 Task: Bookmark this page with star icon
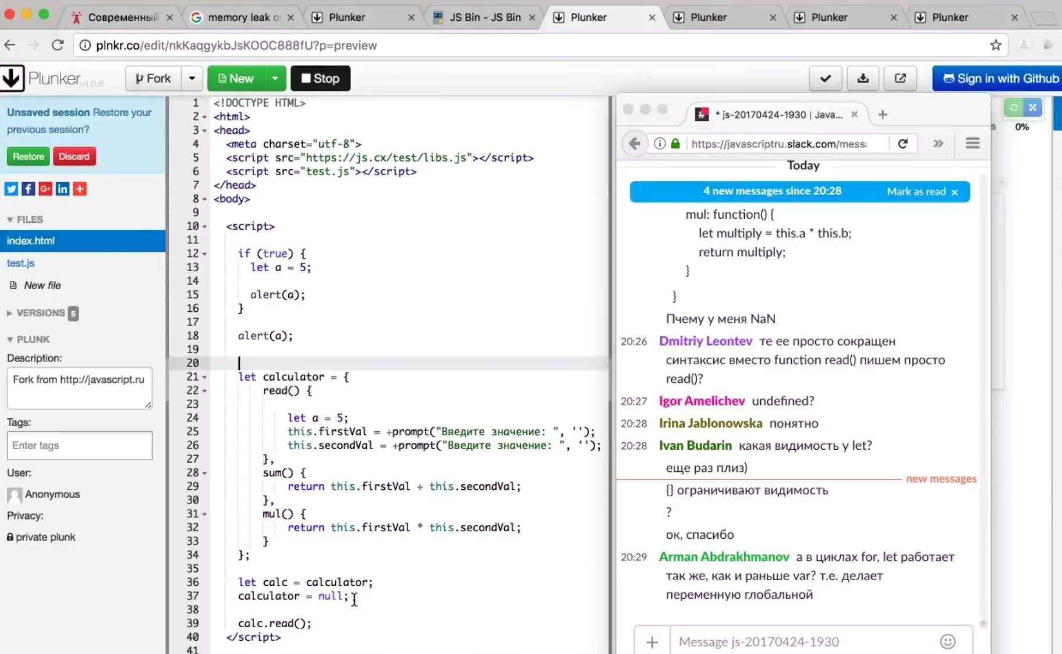click(996, 45)
